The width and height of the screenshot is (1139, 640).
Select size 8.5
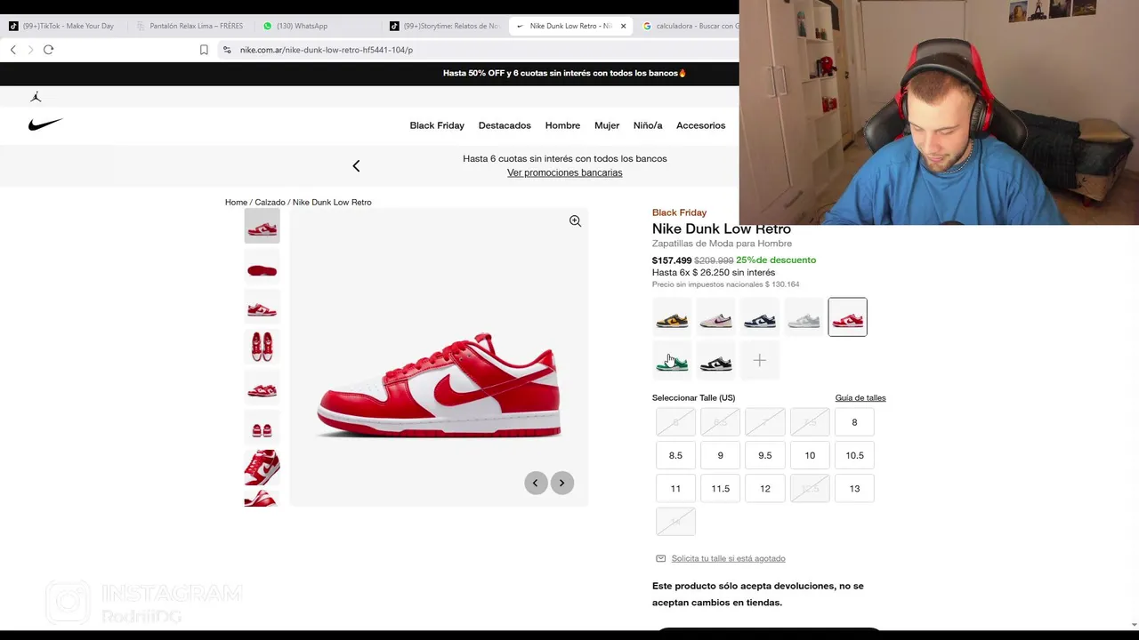point(675,455)
